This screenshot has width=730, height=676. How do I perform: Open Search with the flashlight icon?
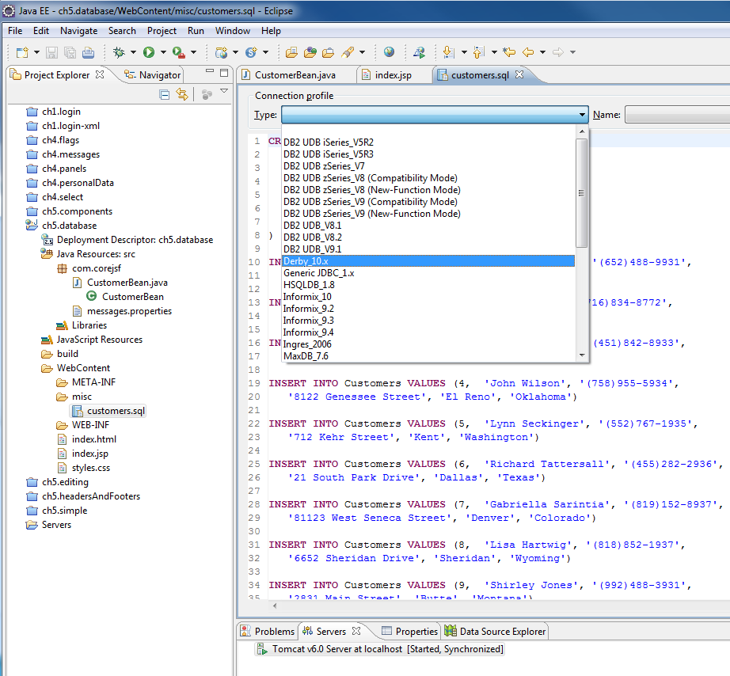[348, 52]
